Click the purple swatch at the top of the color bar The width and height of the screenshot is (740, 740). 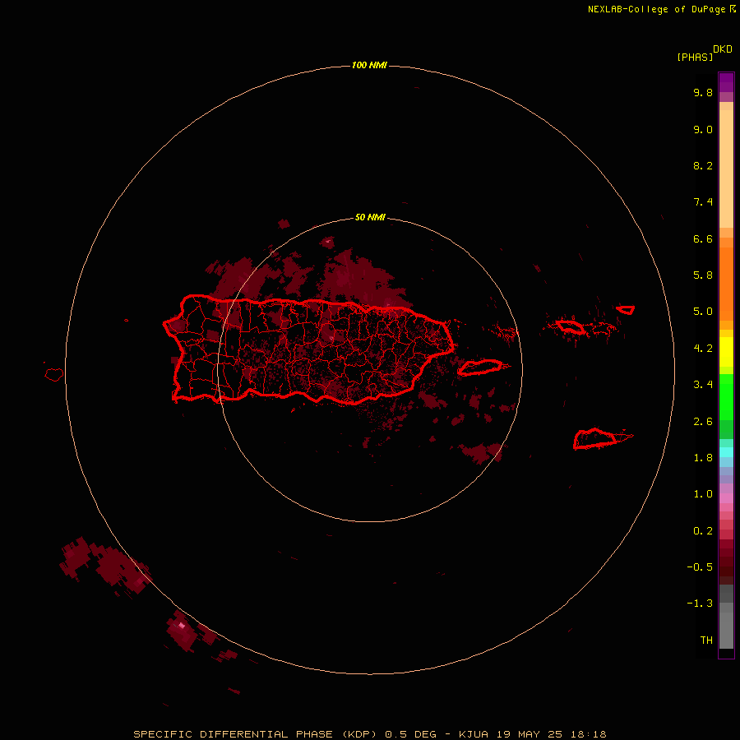(x=726, y=82)
